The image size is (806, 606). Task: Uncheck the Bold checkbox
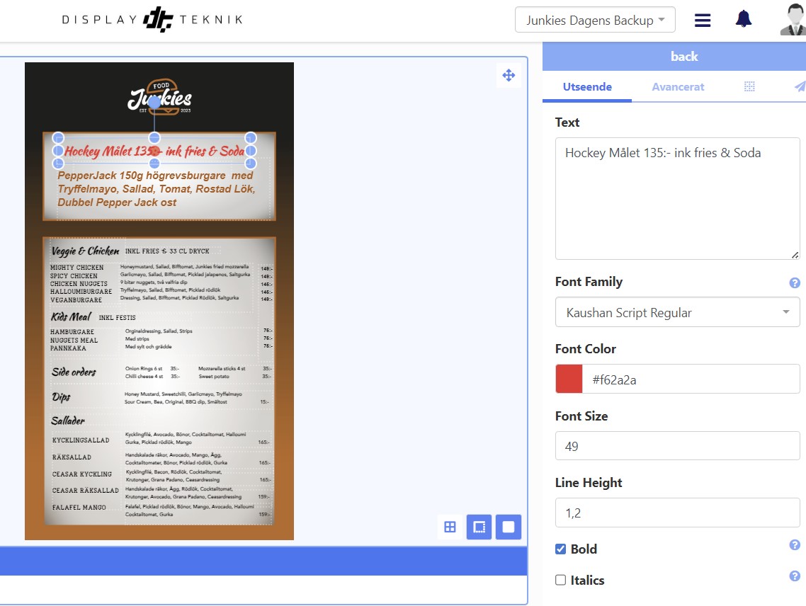(560, 549)
